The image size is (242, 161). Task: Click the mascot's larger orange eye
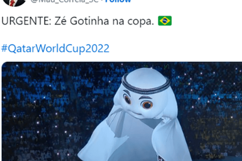(147, 105)
